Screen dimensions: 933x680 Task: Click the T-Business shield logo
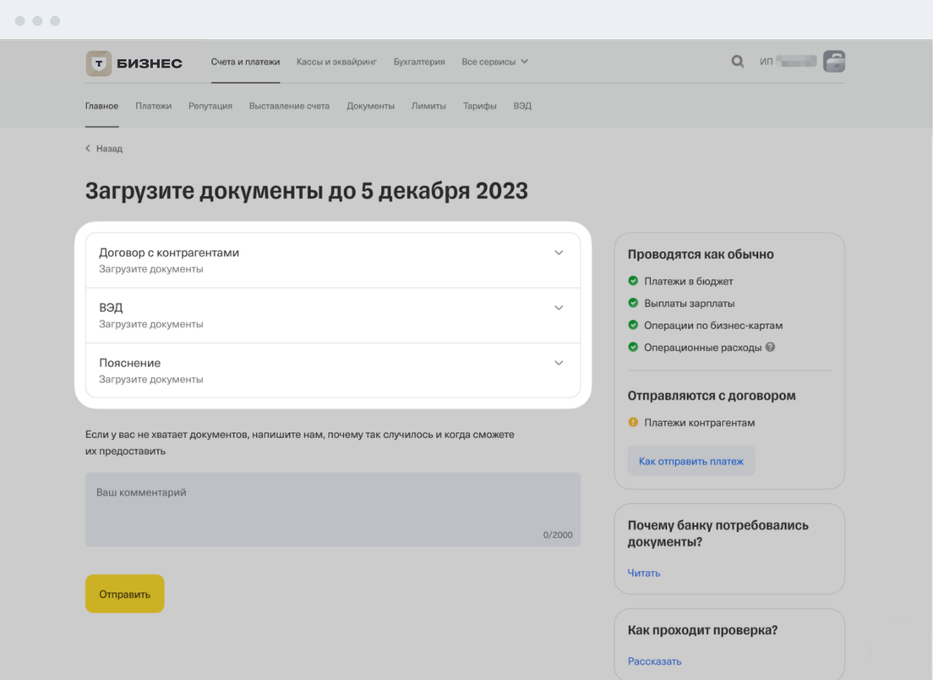pyautogui.click(x=99, y=63)
